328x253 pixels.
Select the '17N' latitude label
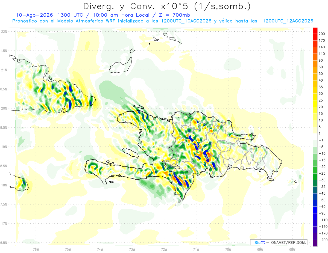4,224
